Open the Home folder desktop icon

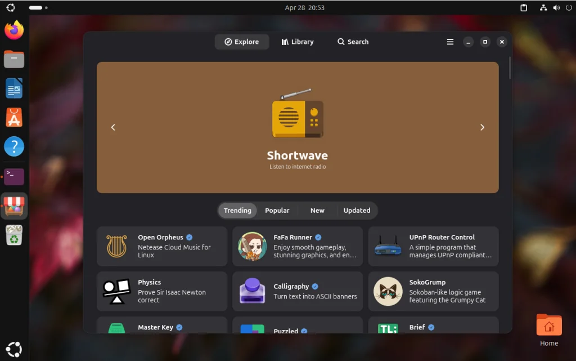click(549, 330)
